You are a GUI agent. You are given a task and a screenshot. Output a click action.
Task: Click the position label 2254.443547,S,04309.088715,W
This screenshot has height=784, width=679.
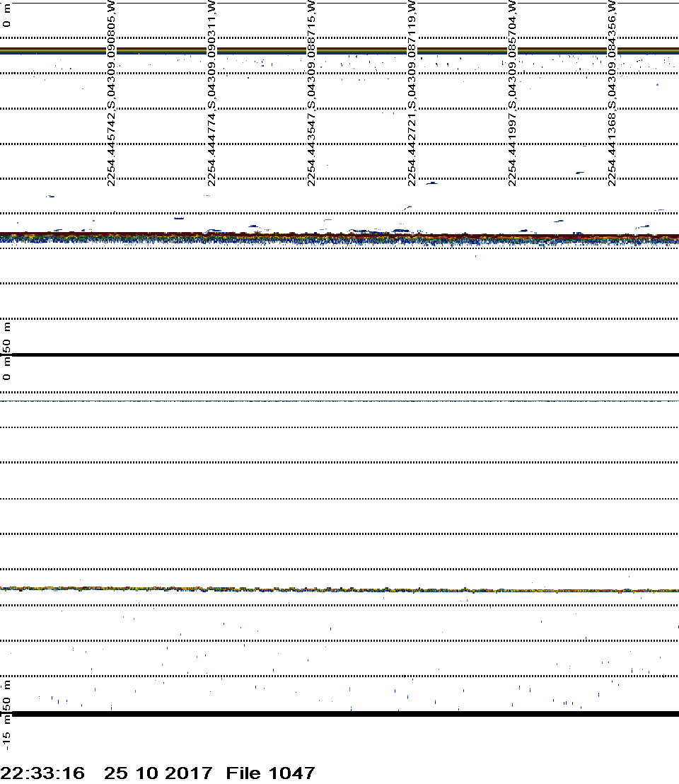(312, 94)
